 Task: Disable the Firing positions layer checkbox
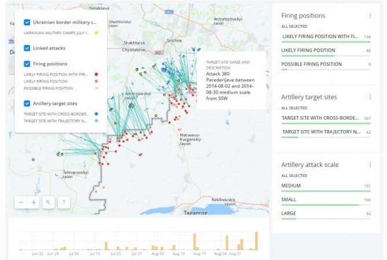(x=27, y=64)
